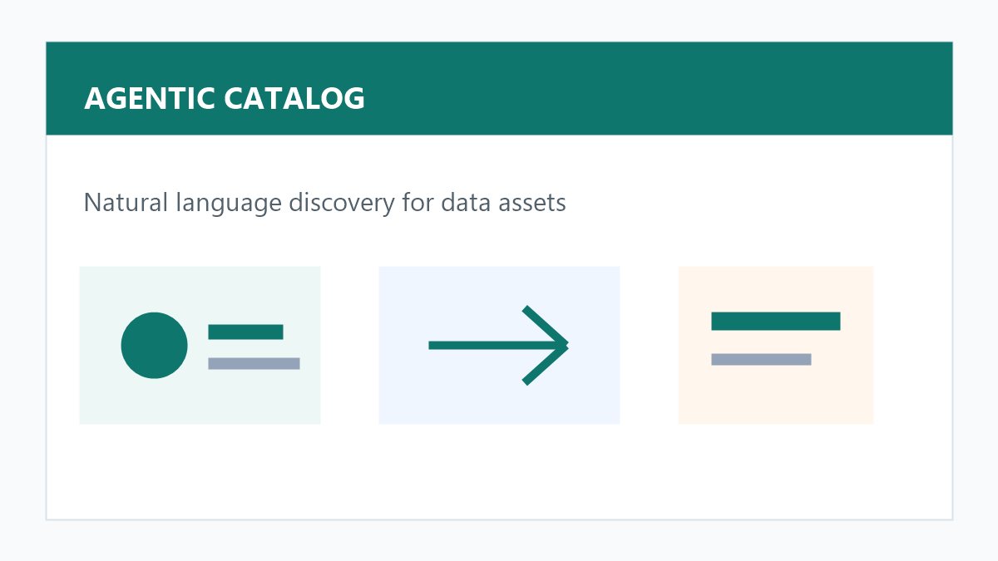Open the cream-colored text lines card
The width and height of the screenshot is (998, 561).
click(776, 345)
